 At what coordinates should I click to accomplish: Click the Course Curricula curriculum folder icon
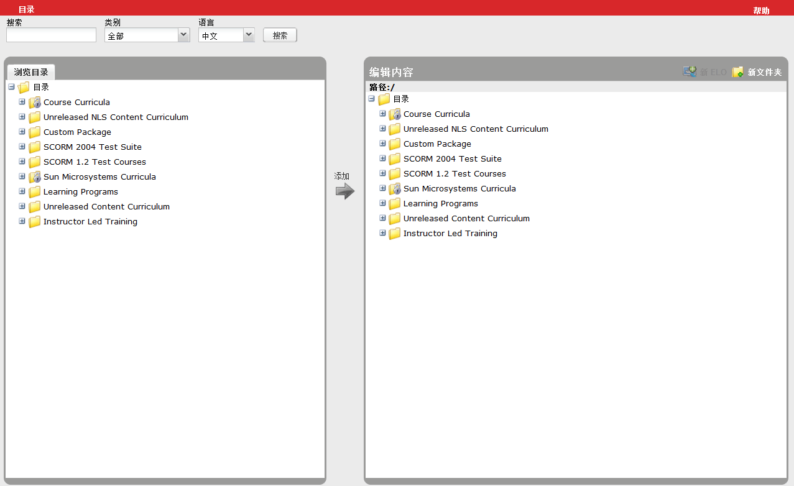pyautogui.click(x=34, y=102)
